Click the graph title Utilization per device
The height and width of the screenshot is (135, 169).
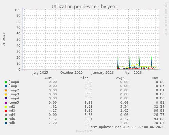[x=84, y=7]
